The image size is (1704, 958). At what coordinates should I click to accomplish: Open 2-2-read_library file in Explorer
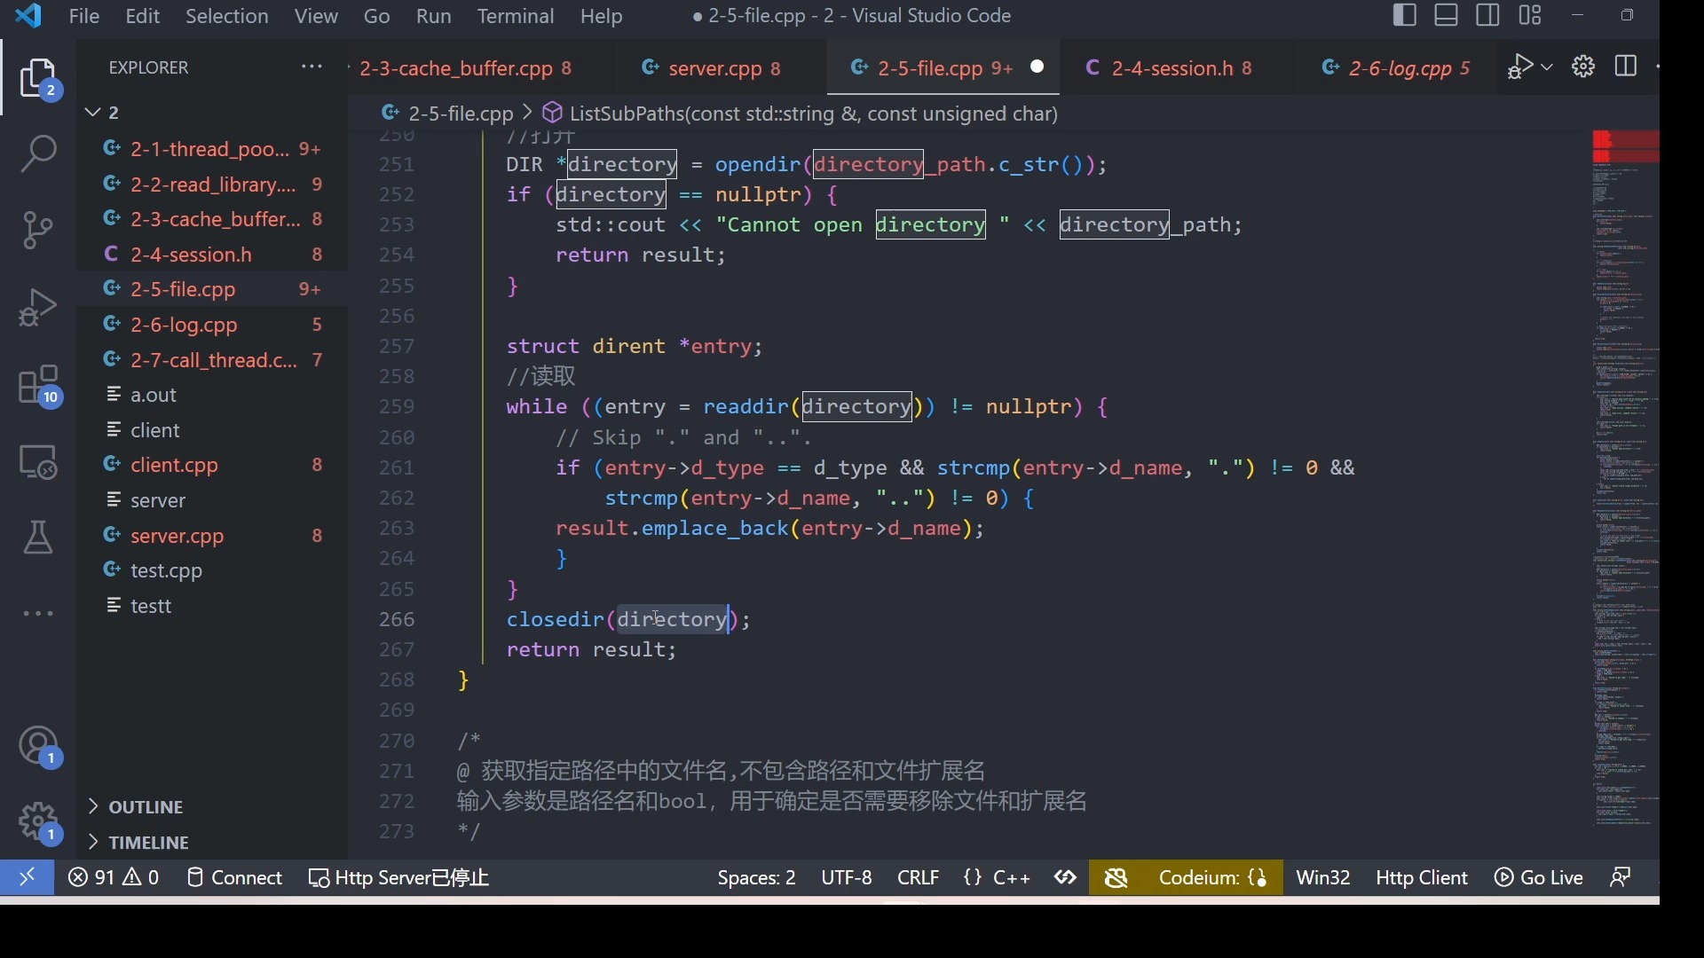click(x=213, y=185)
